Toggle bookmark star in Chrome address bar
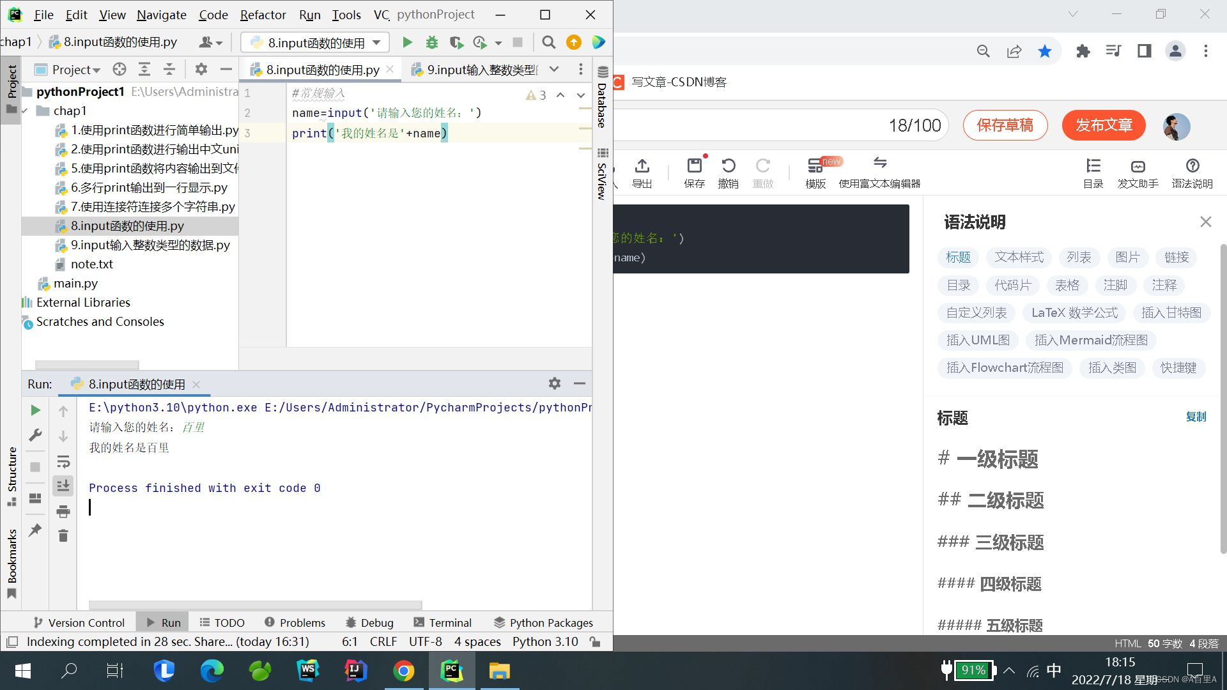This screenshot has width=1227, height=690. click(x=1045, y=51)
